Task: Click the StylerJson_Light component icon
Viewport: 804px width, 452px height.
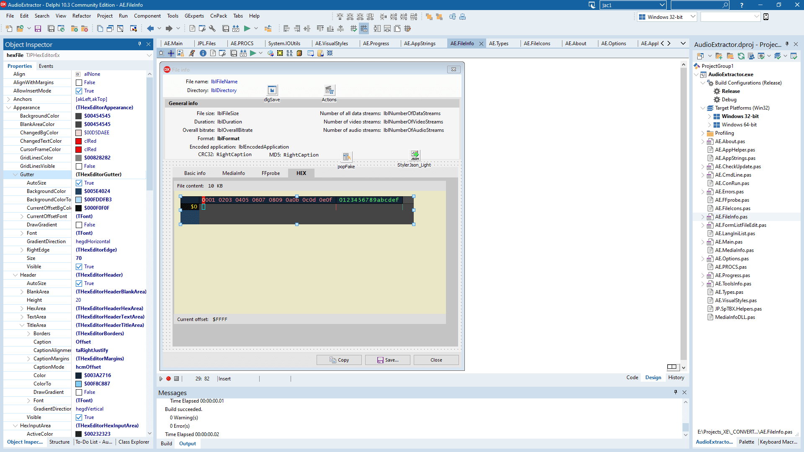Action: (x=415, y=155)
